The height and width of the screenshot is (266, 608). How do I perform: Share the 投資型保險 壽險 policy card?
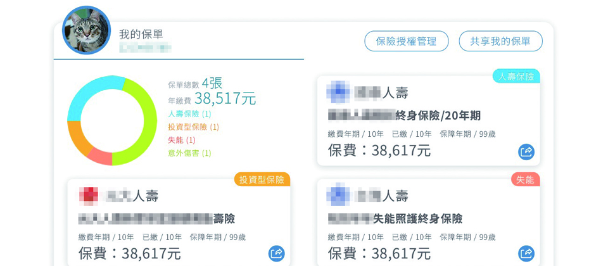[x=277, y=253]
